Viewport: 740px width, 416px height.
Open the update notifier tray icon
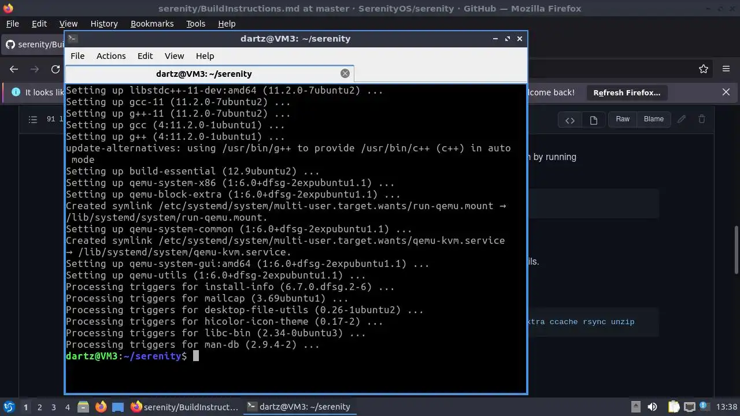tap(705, 407)
